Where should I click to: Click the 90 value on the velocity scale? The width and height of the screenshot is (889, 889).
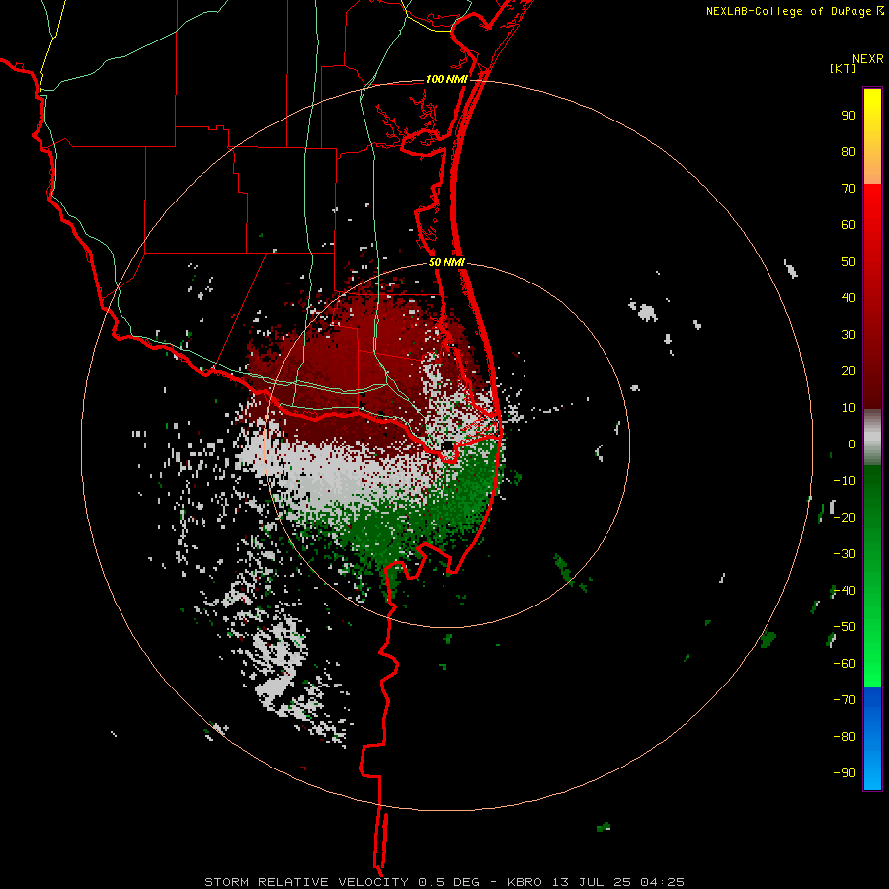click(x=849, y=116)
